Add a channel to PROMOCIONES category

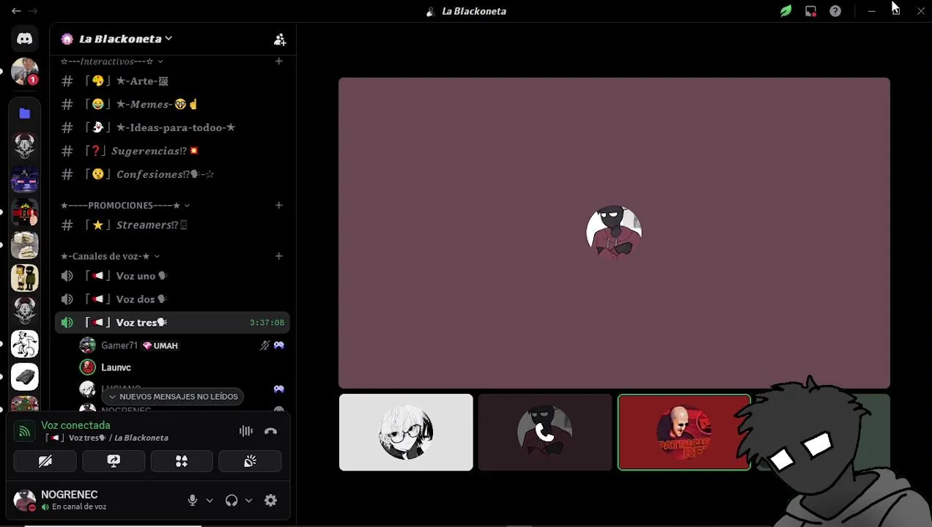coord(278,206)
